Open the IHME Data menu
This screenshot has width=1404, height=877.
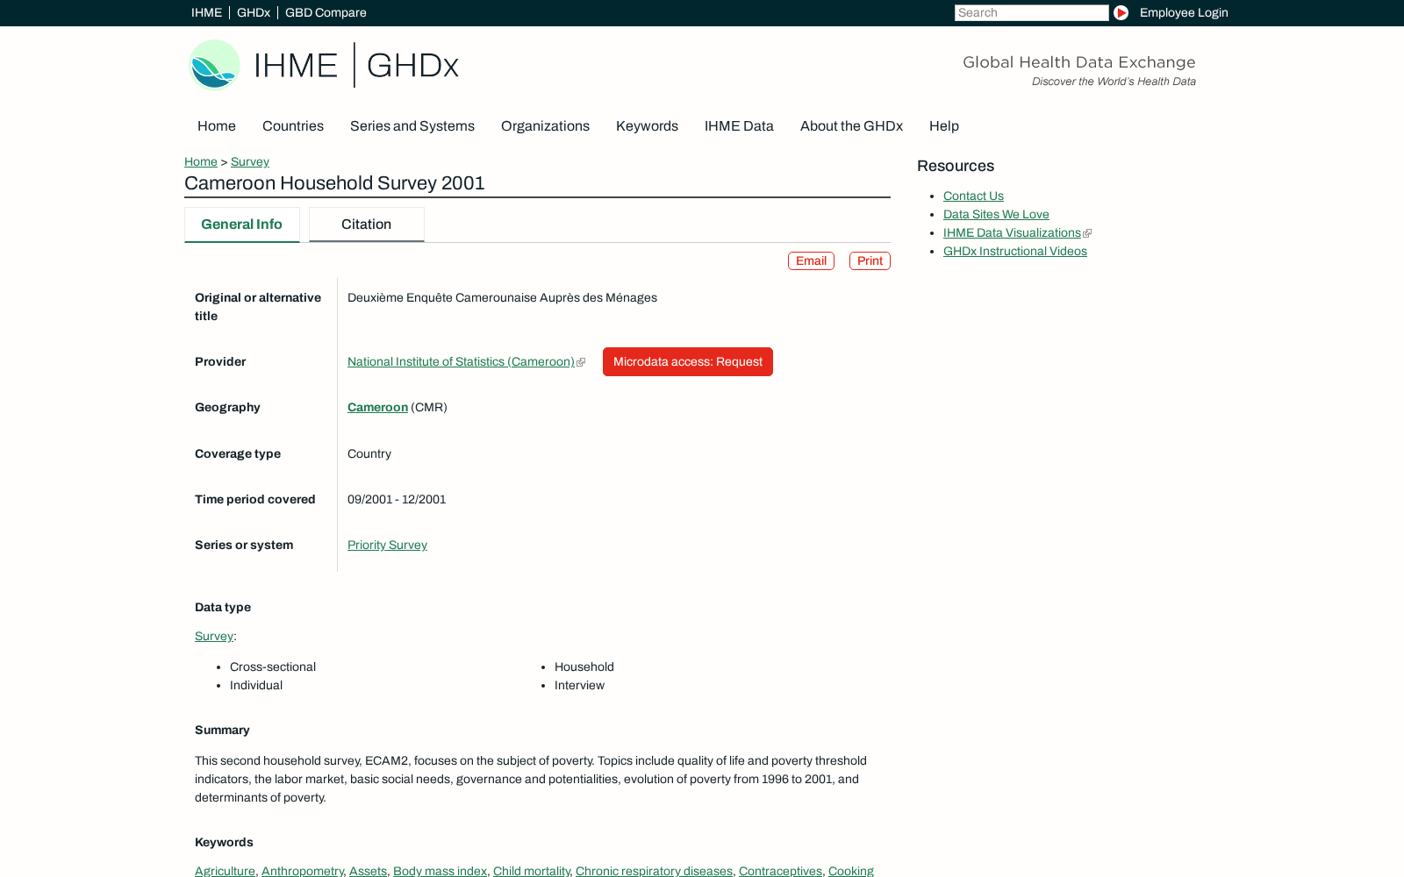(x=739, y=126)
